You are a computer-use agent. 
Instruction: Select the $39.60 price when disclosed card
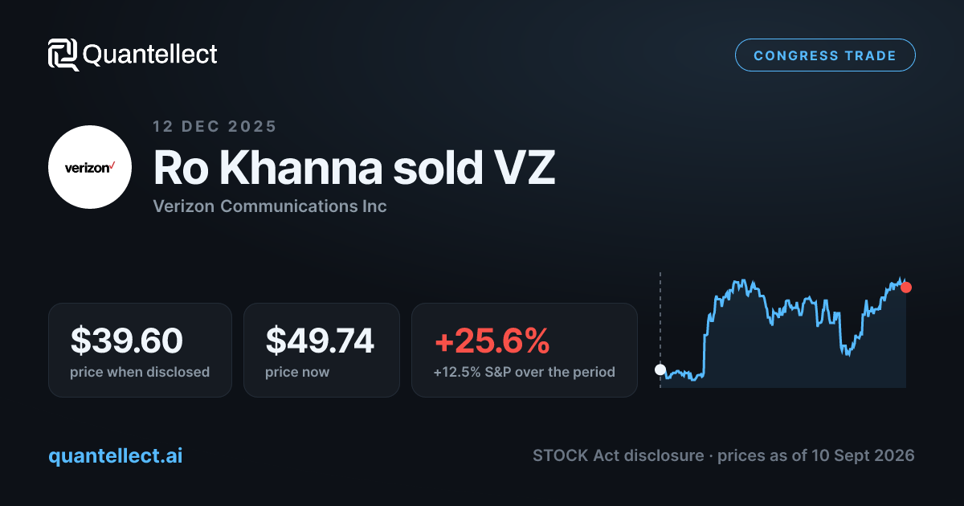pos(140,350)
